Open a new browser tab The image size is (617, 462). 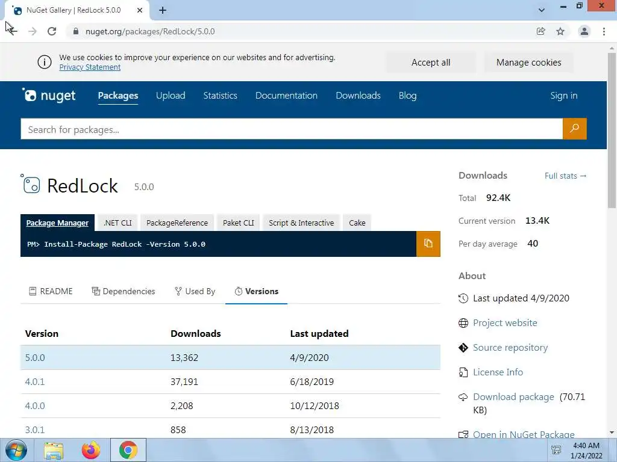[163, 10]
